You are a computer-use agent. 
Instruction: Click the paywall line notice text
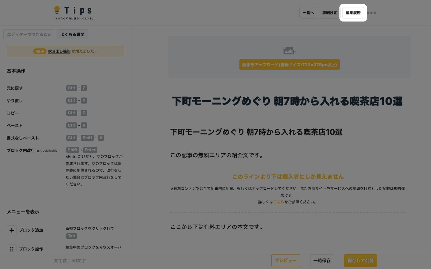[x=288, y=177]
